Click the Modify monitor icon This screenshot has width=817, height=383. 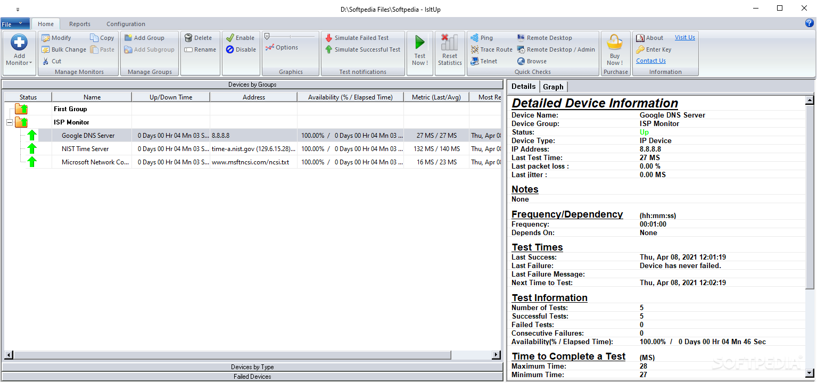(x=46, y=38)
